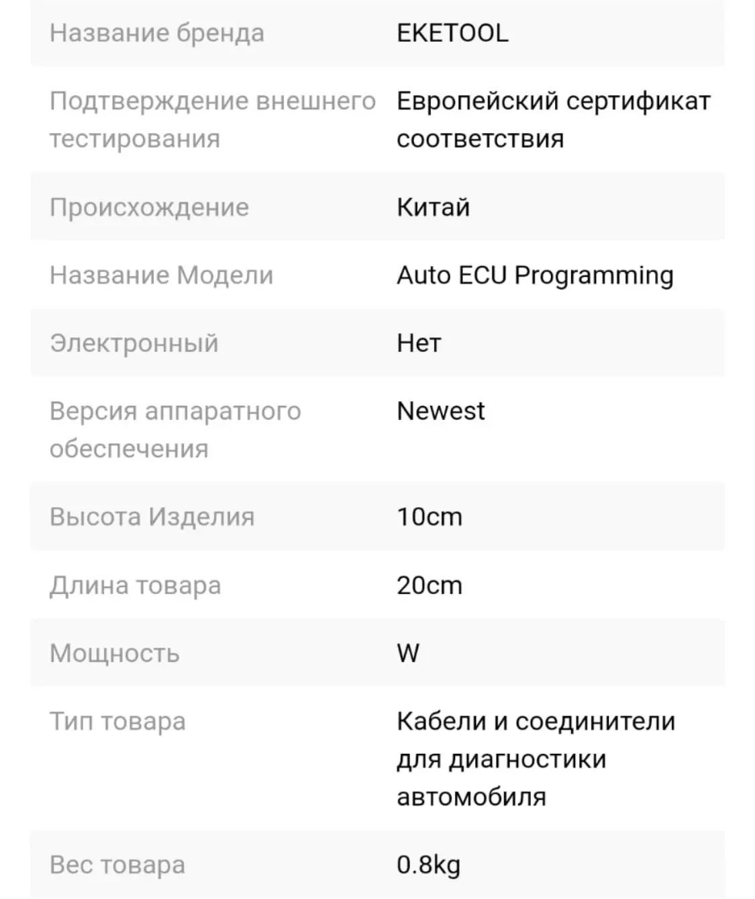Click the "Auto ECU Programming" model value

[x=535, y=275]
